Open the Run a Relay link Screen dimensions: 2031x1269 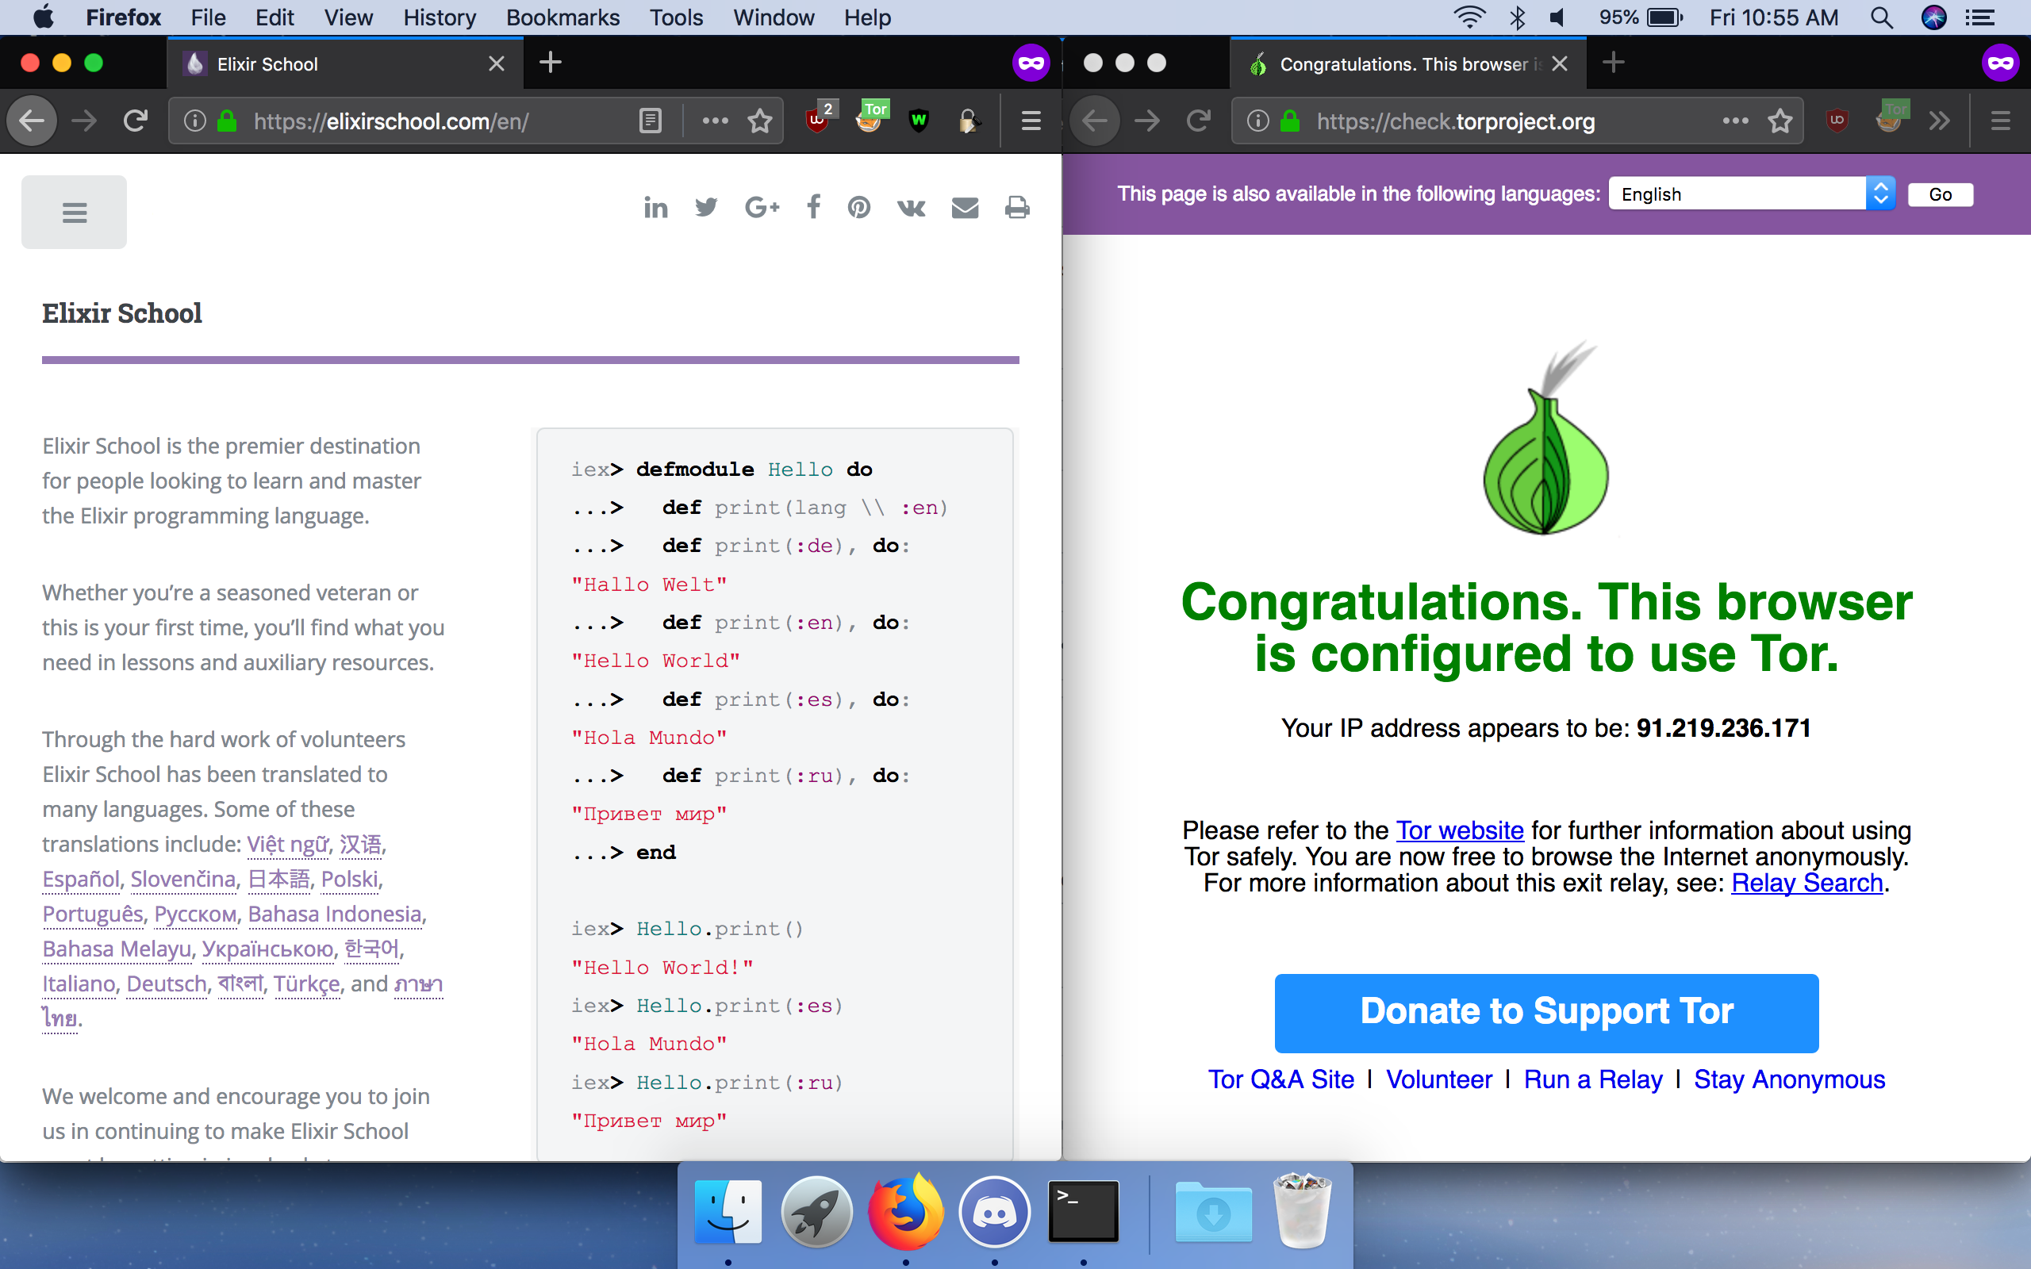pyautogui.click(x=1592, y=1079)
